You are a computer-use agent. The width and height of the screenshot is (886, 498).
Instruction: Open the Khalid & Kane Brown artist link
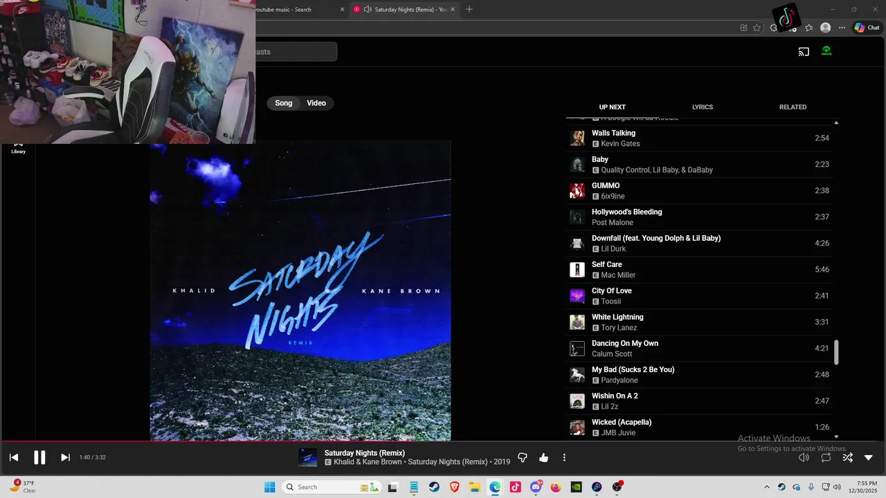pyautogui.click(x=368, y=462)
